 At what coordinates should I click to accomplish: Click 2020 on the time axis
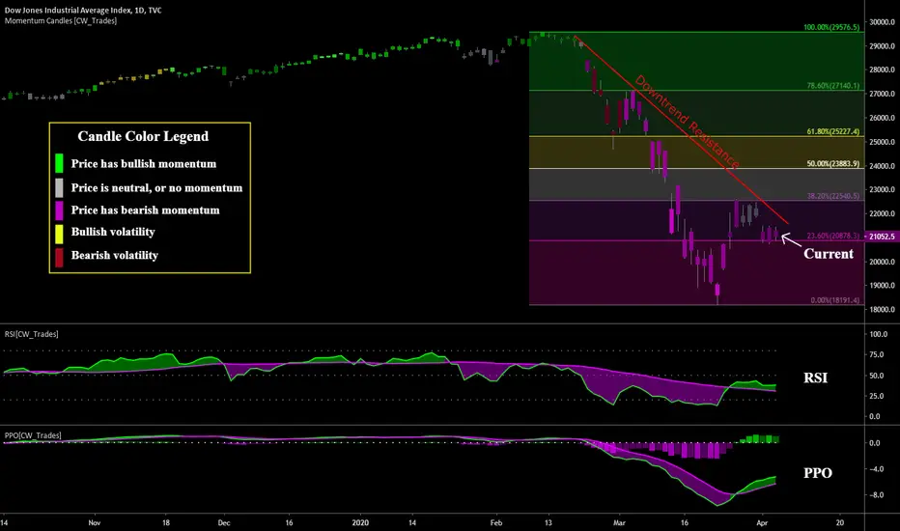click(x=360, y=523)
